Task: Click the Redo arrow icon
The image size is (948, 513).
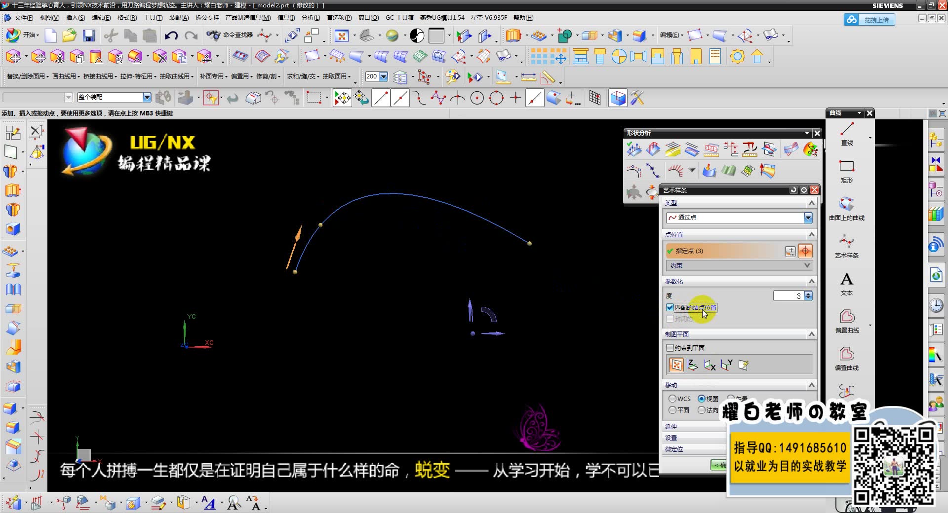Action: click(x=191, y=36)
